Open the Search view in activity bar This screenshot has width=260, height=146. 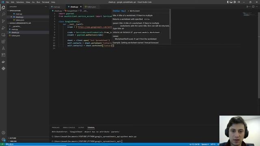[3, 15]
